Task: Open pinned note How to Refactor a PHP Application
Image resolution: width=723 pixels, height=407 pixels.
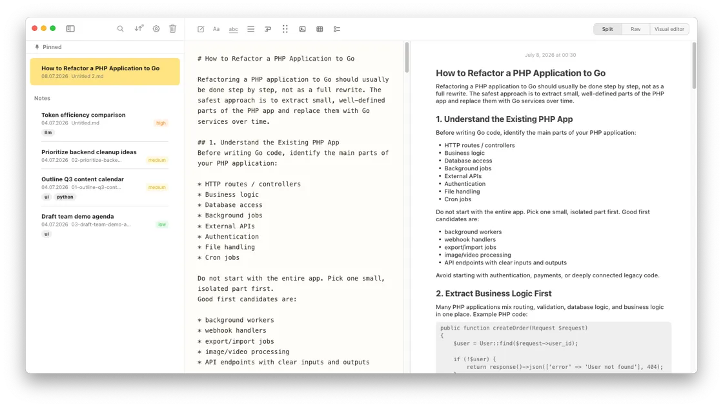Action: (105, 72)
